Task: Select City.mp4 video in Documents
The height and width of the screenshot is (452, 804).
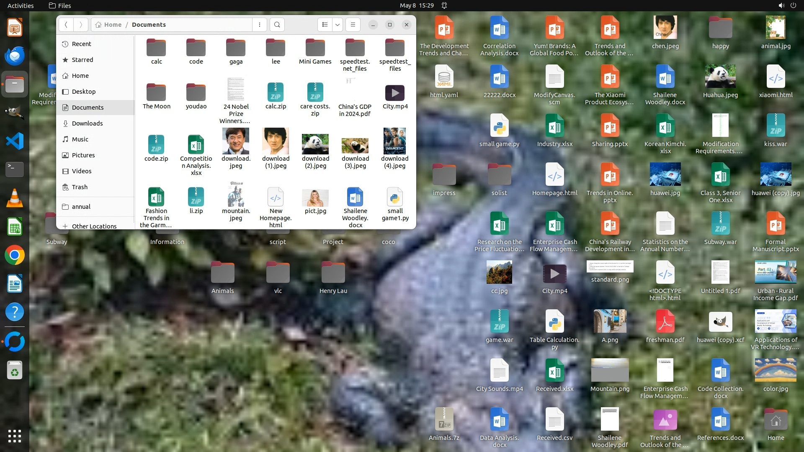Action: click(x=394, y=96)
